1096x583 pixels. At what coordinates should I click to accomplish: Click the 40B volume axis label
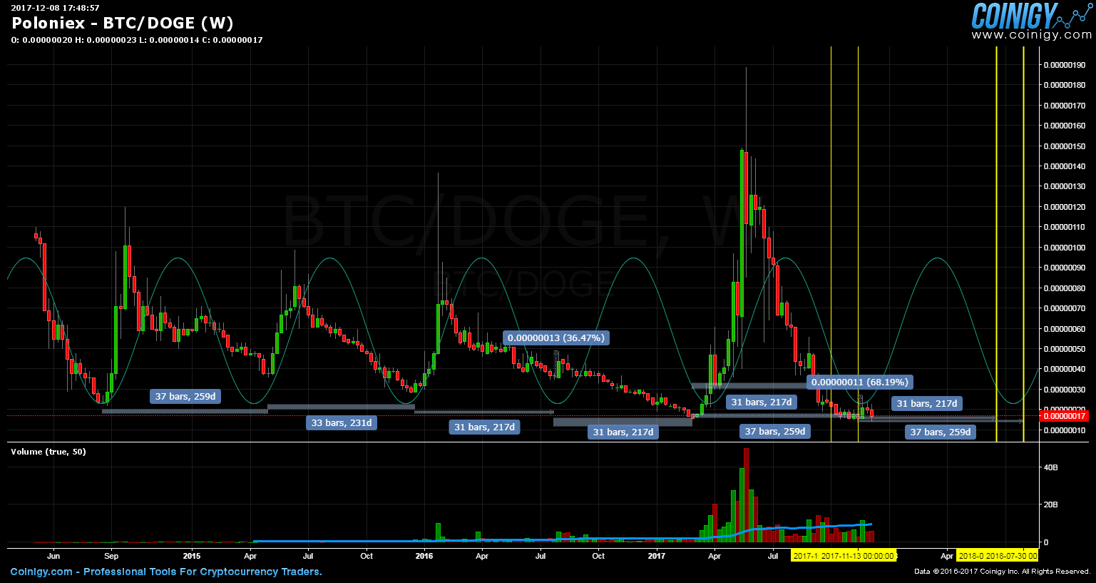click(x=1050, y=467)
